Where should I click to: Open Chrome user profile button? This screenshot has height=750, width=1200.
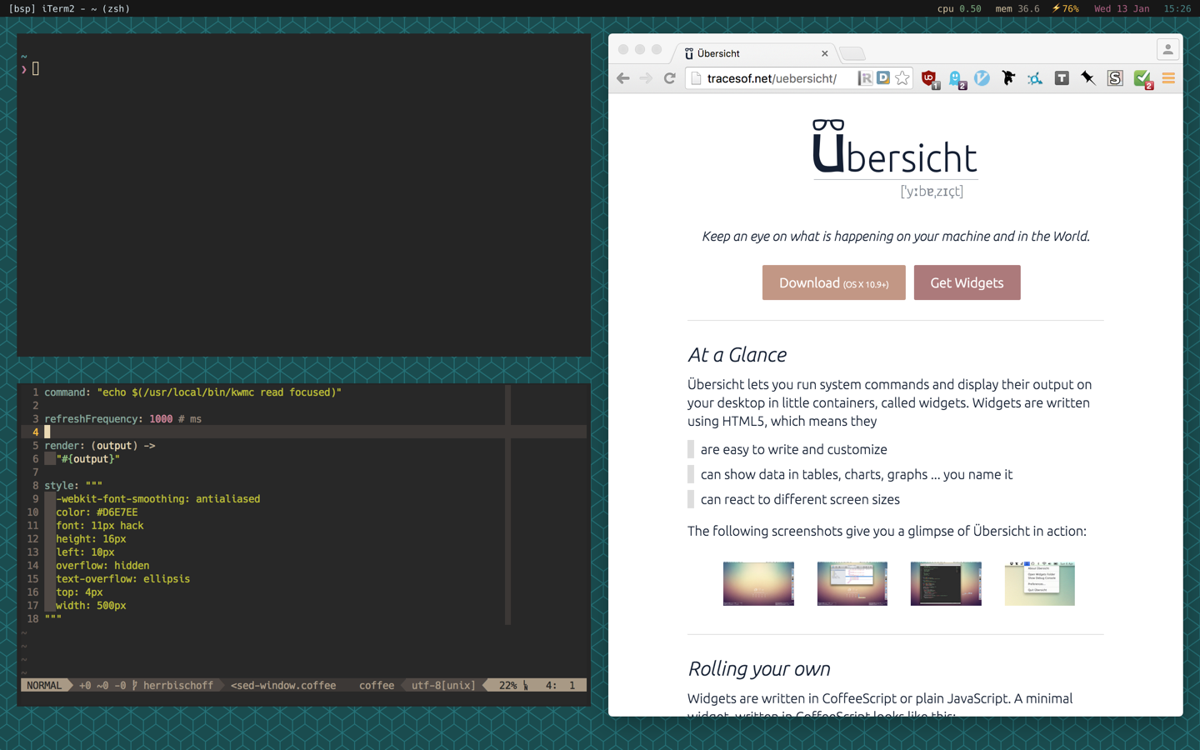[x=1167, y=50]
